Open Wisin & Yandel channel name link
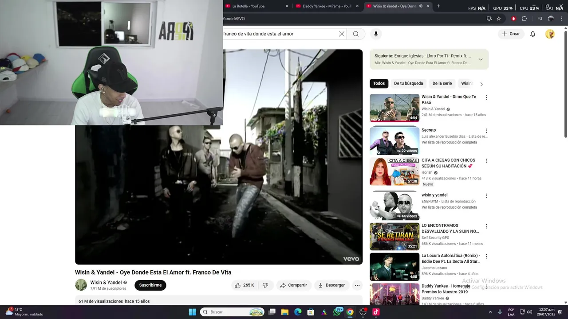 tap(106, 283)
